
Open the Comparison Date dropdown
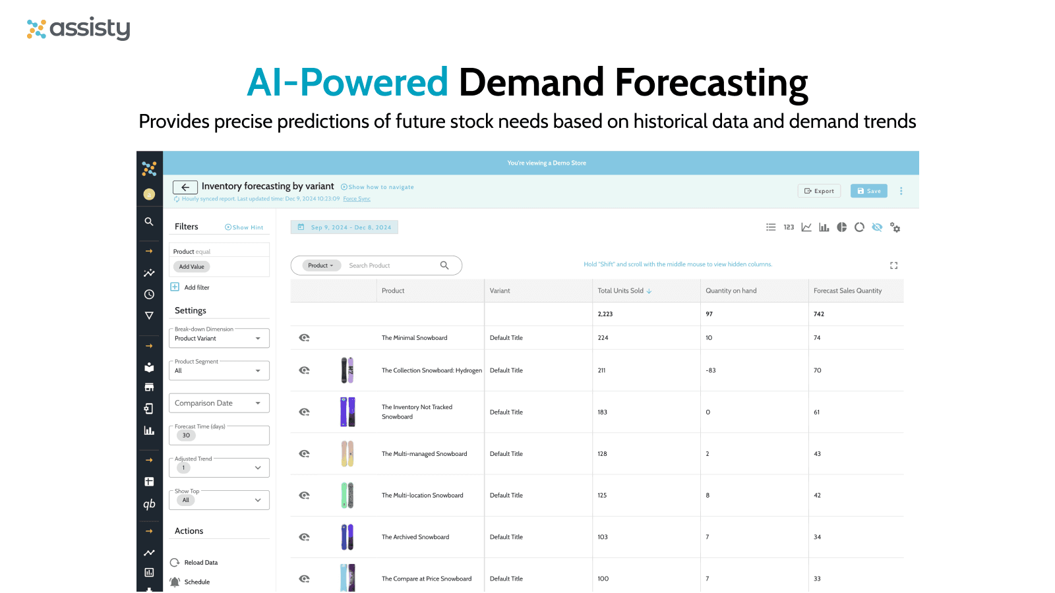coord(219,403)
